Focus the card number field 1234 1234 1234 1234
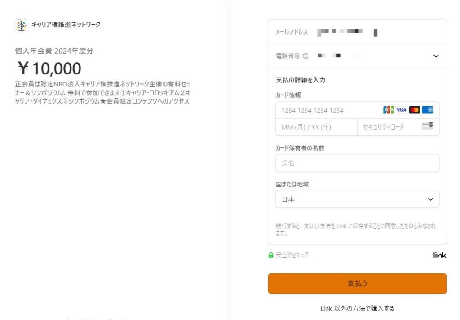Image resolution: width=460 pixels, height=320 pixels. pyautogui.click(x=357, y=110)
